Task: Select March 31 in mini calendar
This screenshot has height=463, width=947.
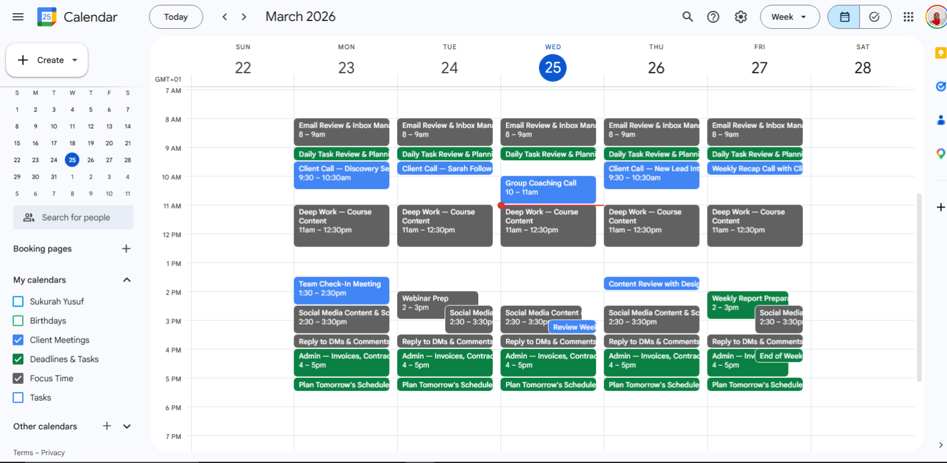Action: click(x=54, y=176)
